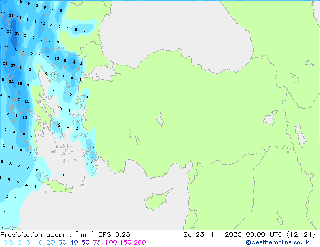Click the 50 value in color legend
Image resolution: width=320 pixels, height=247 pixels.
pos(85,243)
